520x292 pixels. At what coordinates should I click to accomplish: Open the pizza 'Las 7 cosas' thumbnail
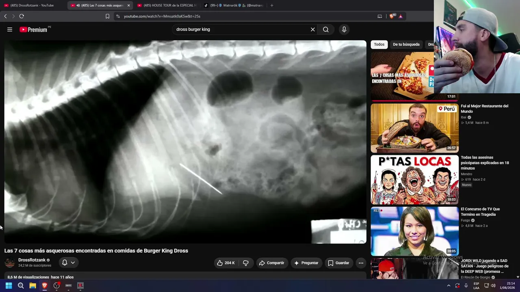402,76
